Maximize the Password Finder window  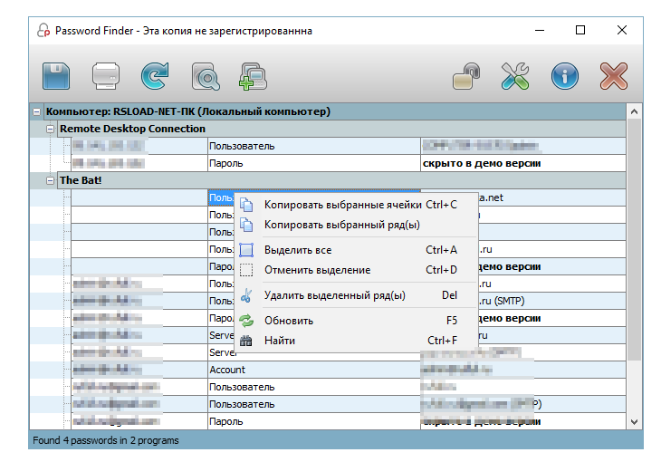pyautogui.click(x=580, y=31)
